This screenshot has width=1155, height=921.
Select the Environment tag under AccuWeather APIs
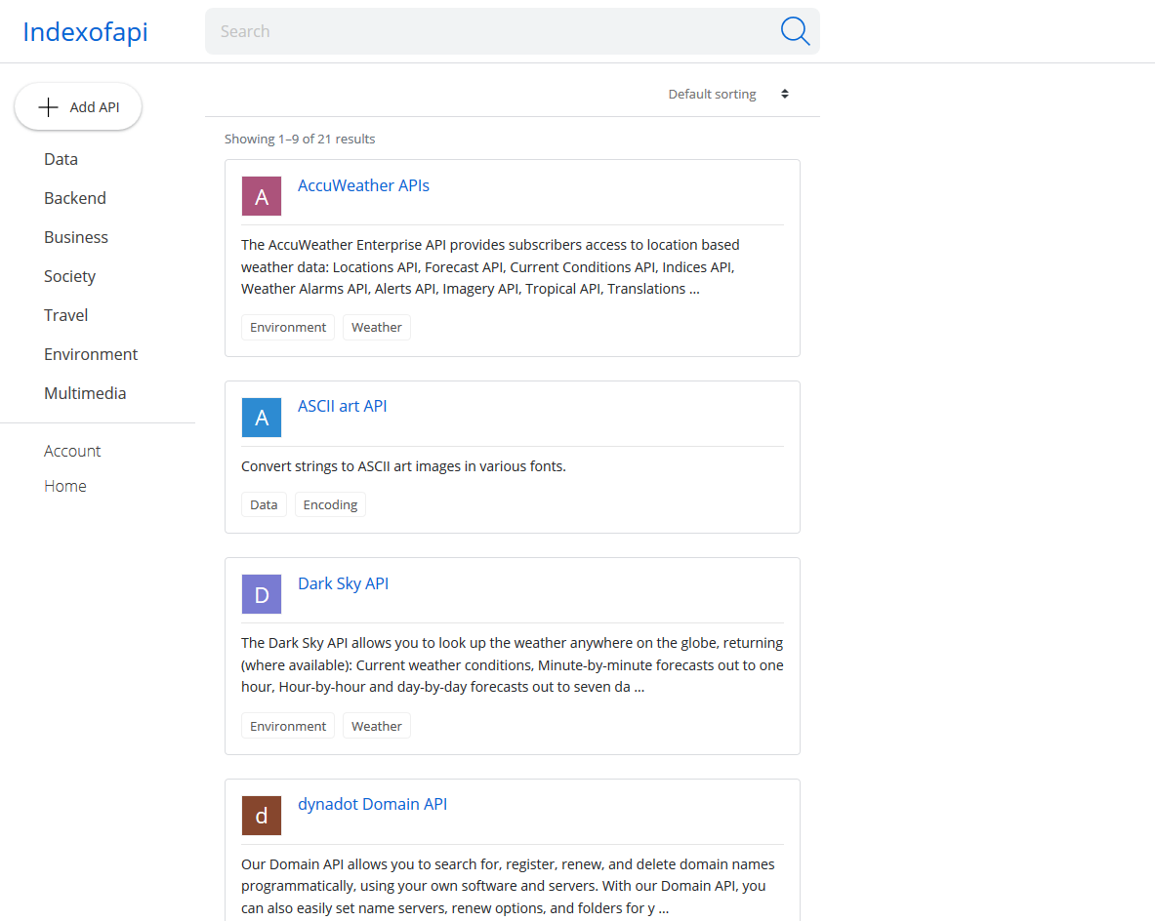pos(287,327)
